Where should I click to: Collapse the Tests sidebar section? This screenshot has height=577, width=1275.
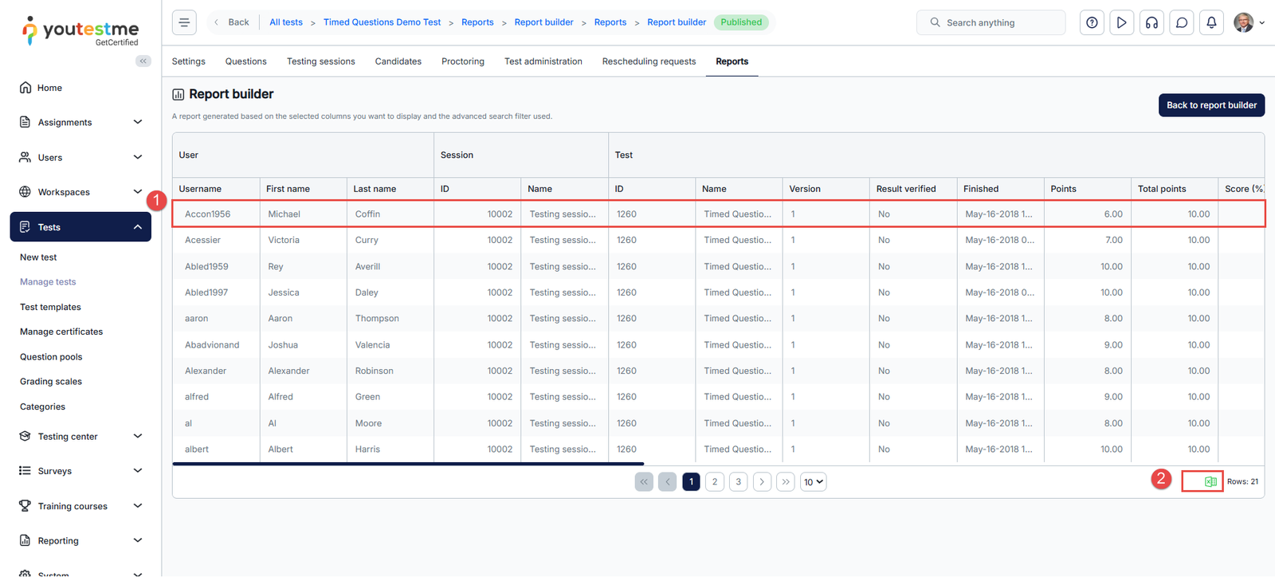click(137, 227)
